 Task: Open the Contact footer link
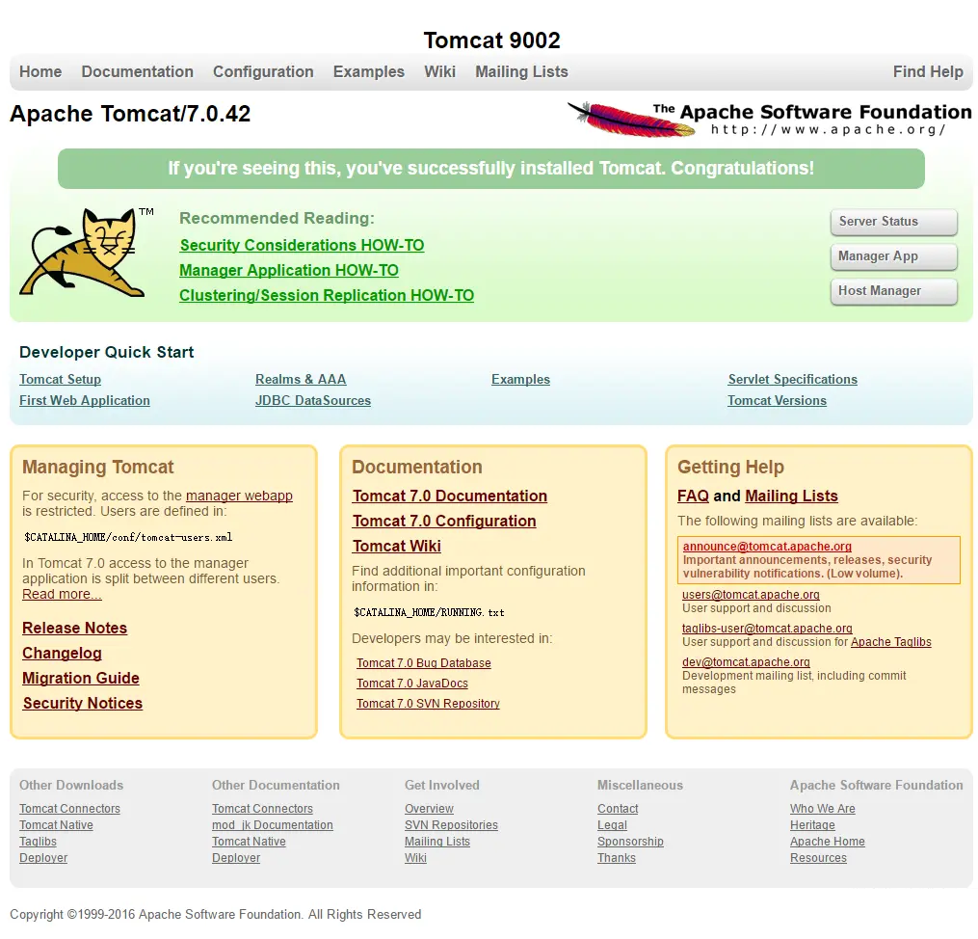click(x=618, y=809)
